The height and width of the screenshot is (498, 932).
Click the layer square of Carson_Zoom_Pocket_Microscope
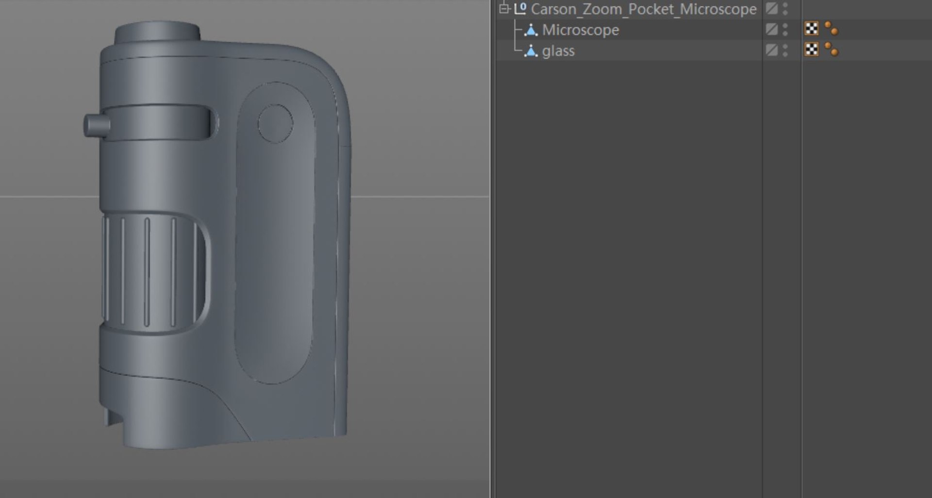pyautogui.click(x=772, y=8)
